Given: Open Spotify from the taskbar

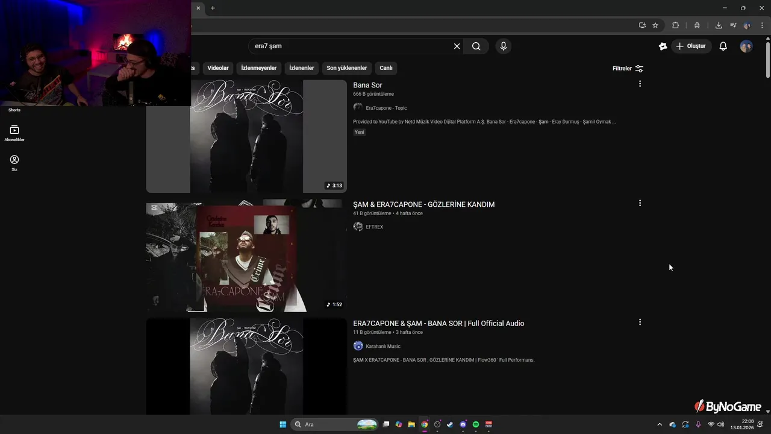Looking at the screenshot, I should (476, 424).
